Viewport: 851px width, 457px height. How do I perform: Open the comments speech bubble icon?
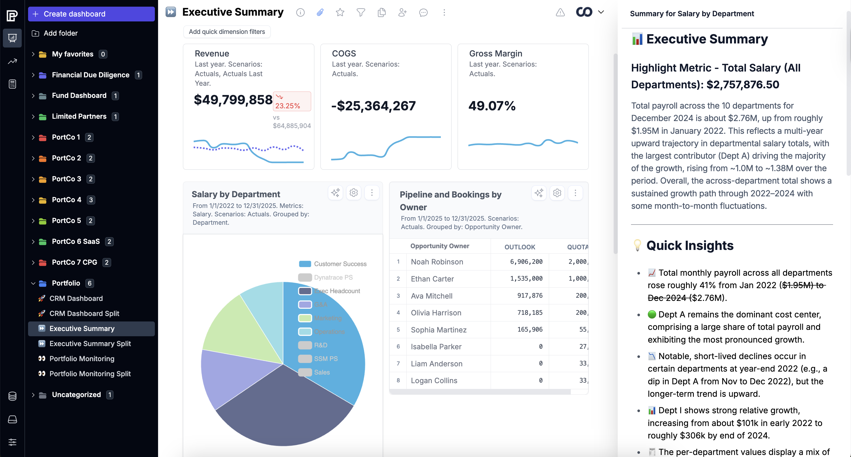point(423,12)
